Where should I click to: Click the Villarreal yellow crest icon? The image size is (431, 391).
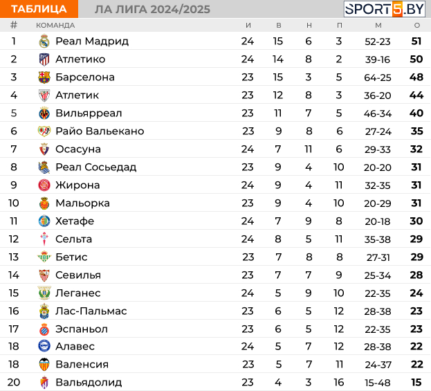tap(44, 113)
